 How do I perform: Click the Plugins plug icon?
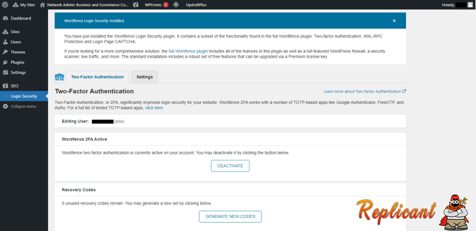tap(5, 63)
